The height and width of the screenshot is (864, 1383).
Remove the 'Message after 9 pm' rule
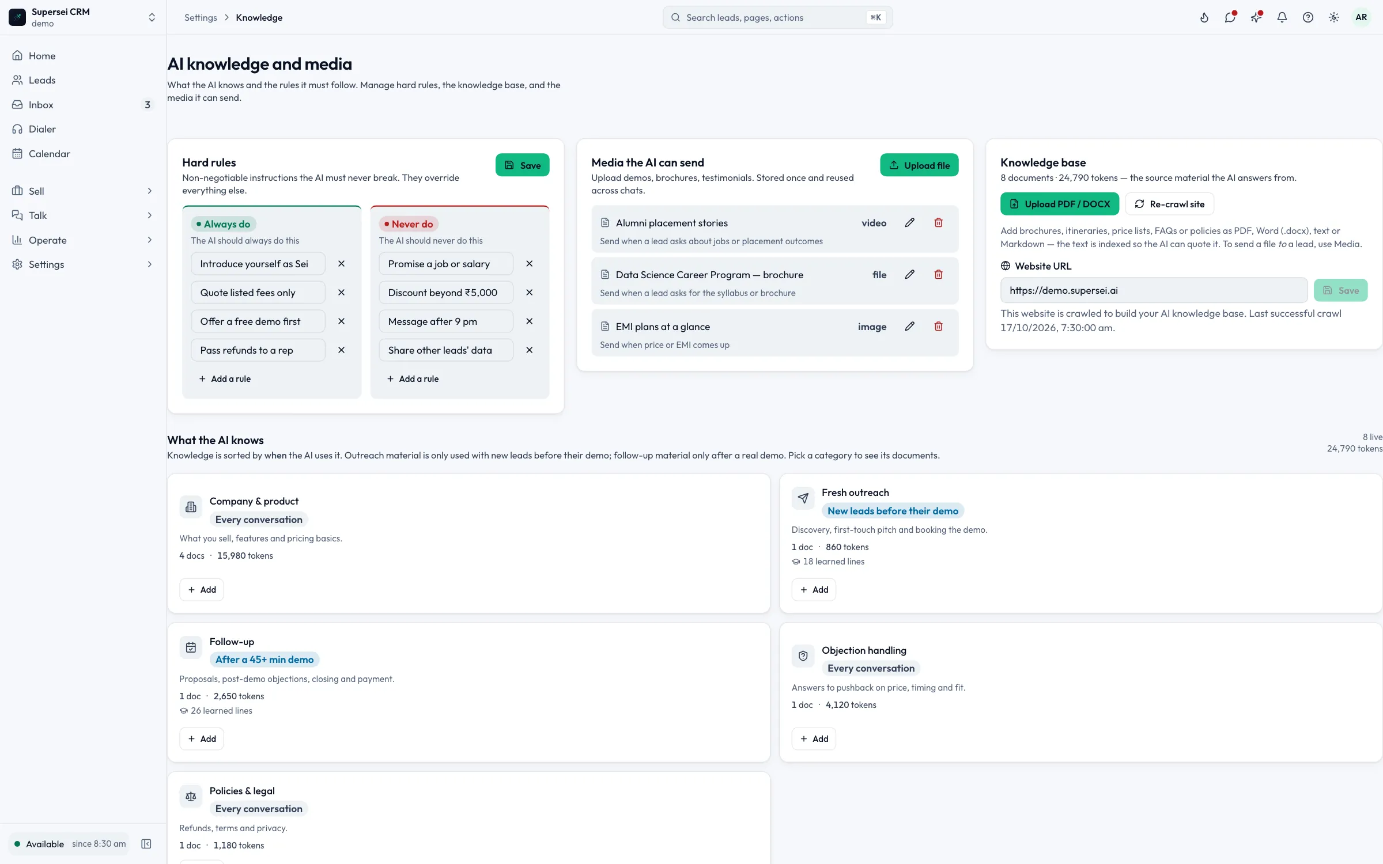[x=529, y=321]
